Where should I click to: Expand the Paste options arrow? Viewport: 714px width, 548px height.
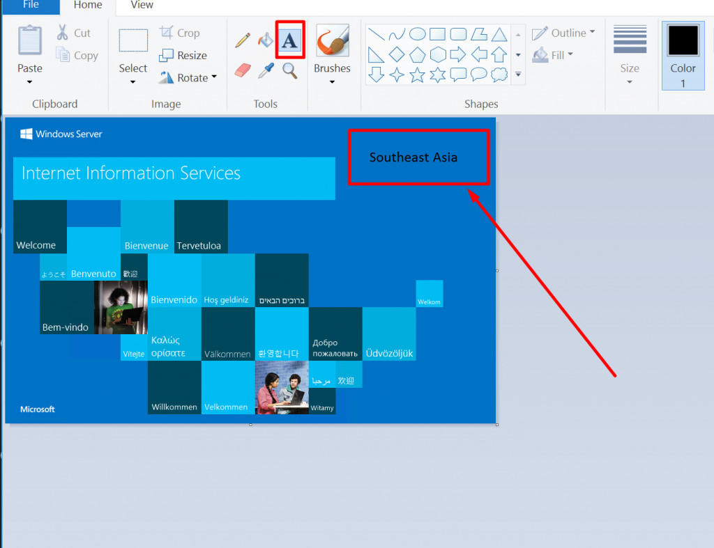pyautogui.click(x=29, y=82)
